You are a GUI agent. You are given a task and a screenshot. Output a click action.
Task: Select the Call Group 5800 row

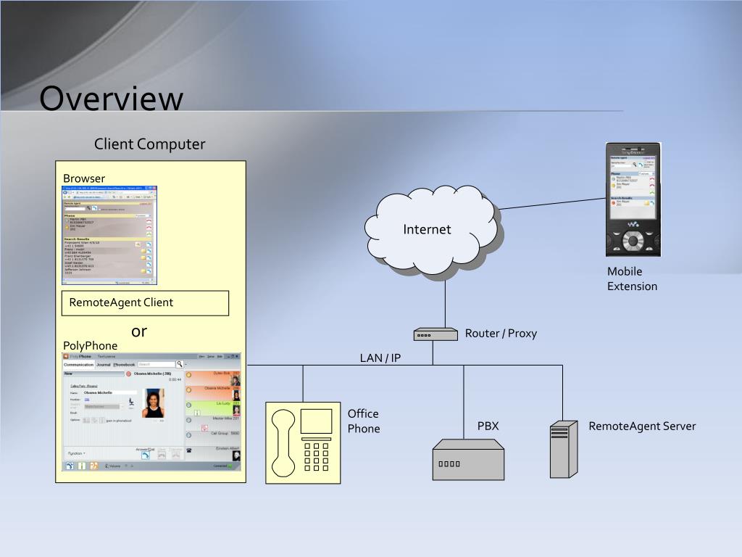(213, 439)
